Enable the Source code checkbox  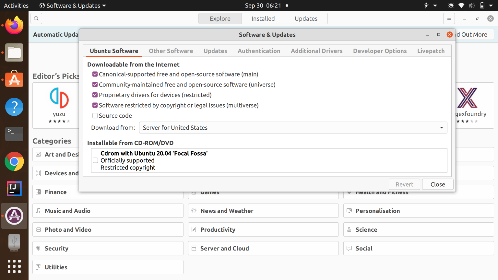pos(95,115)
